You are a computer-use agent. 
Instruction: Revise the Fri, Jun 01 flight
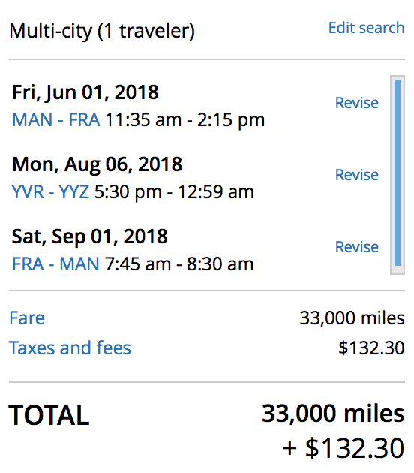click(357, 103)
